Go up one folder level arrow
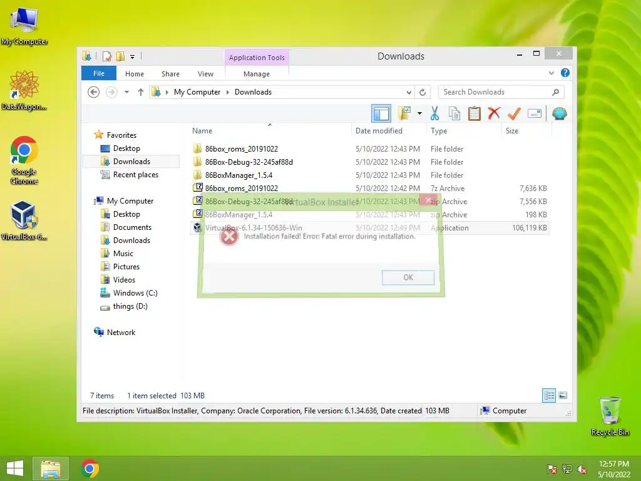The image size is (641, 481). pyautogui.click(x=141, y=92)
